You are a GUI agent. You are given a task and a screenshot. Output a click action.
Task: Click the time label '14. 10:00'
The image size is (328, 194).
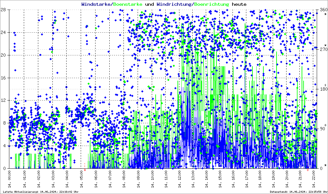click(152, 179)
